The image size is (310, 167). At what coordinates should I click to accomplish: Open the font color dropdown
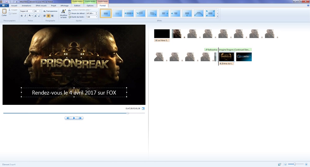(32, 16)
